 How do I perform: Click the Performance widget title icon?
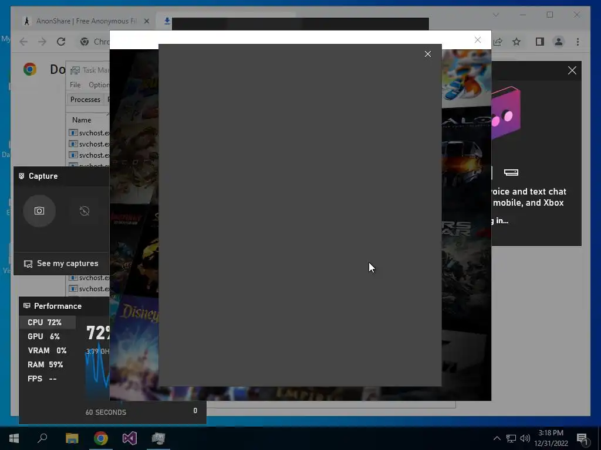pos(27,306)
